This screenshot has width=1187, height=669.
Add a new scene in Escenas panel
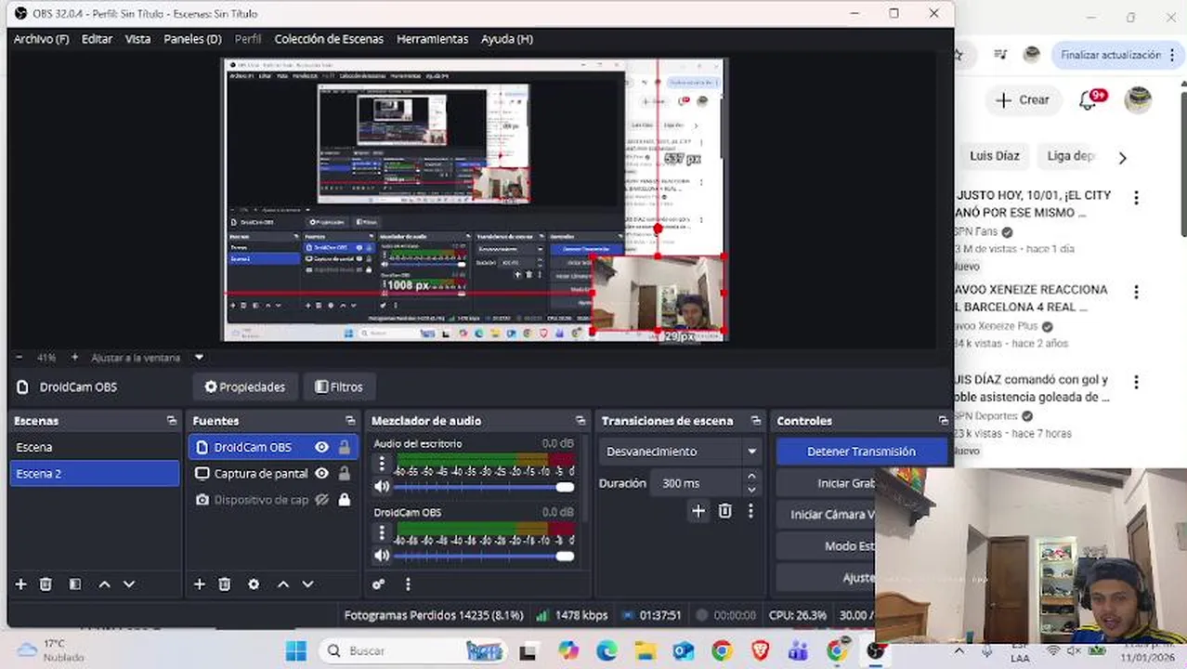pyautogui.click(x=20, y=584)
